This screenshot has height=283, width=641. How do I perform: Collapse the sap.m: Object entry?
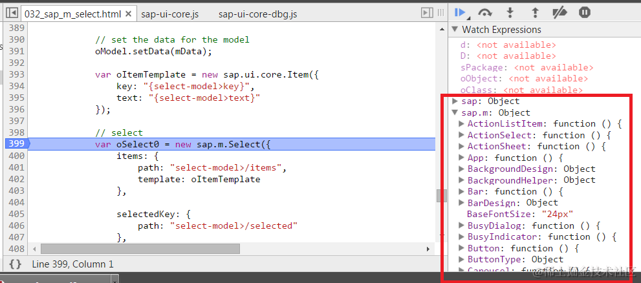455,112
